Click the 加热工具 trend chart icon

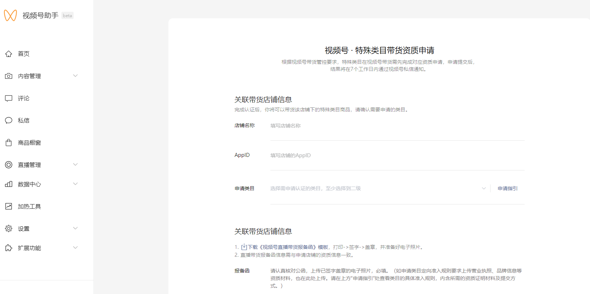coord(9,206)
